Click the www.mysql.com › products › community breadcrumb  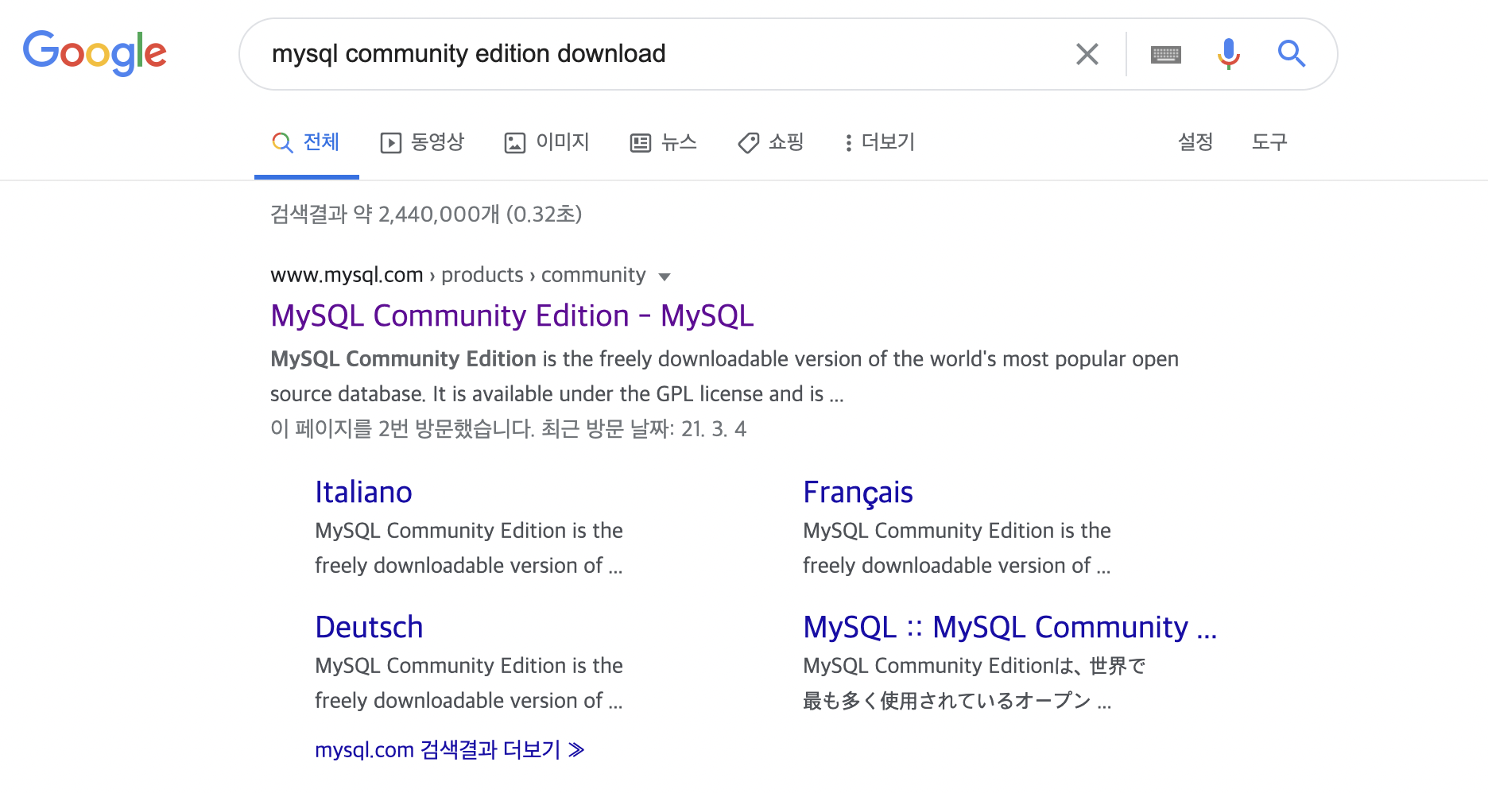point(458,275)
